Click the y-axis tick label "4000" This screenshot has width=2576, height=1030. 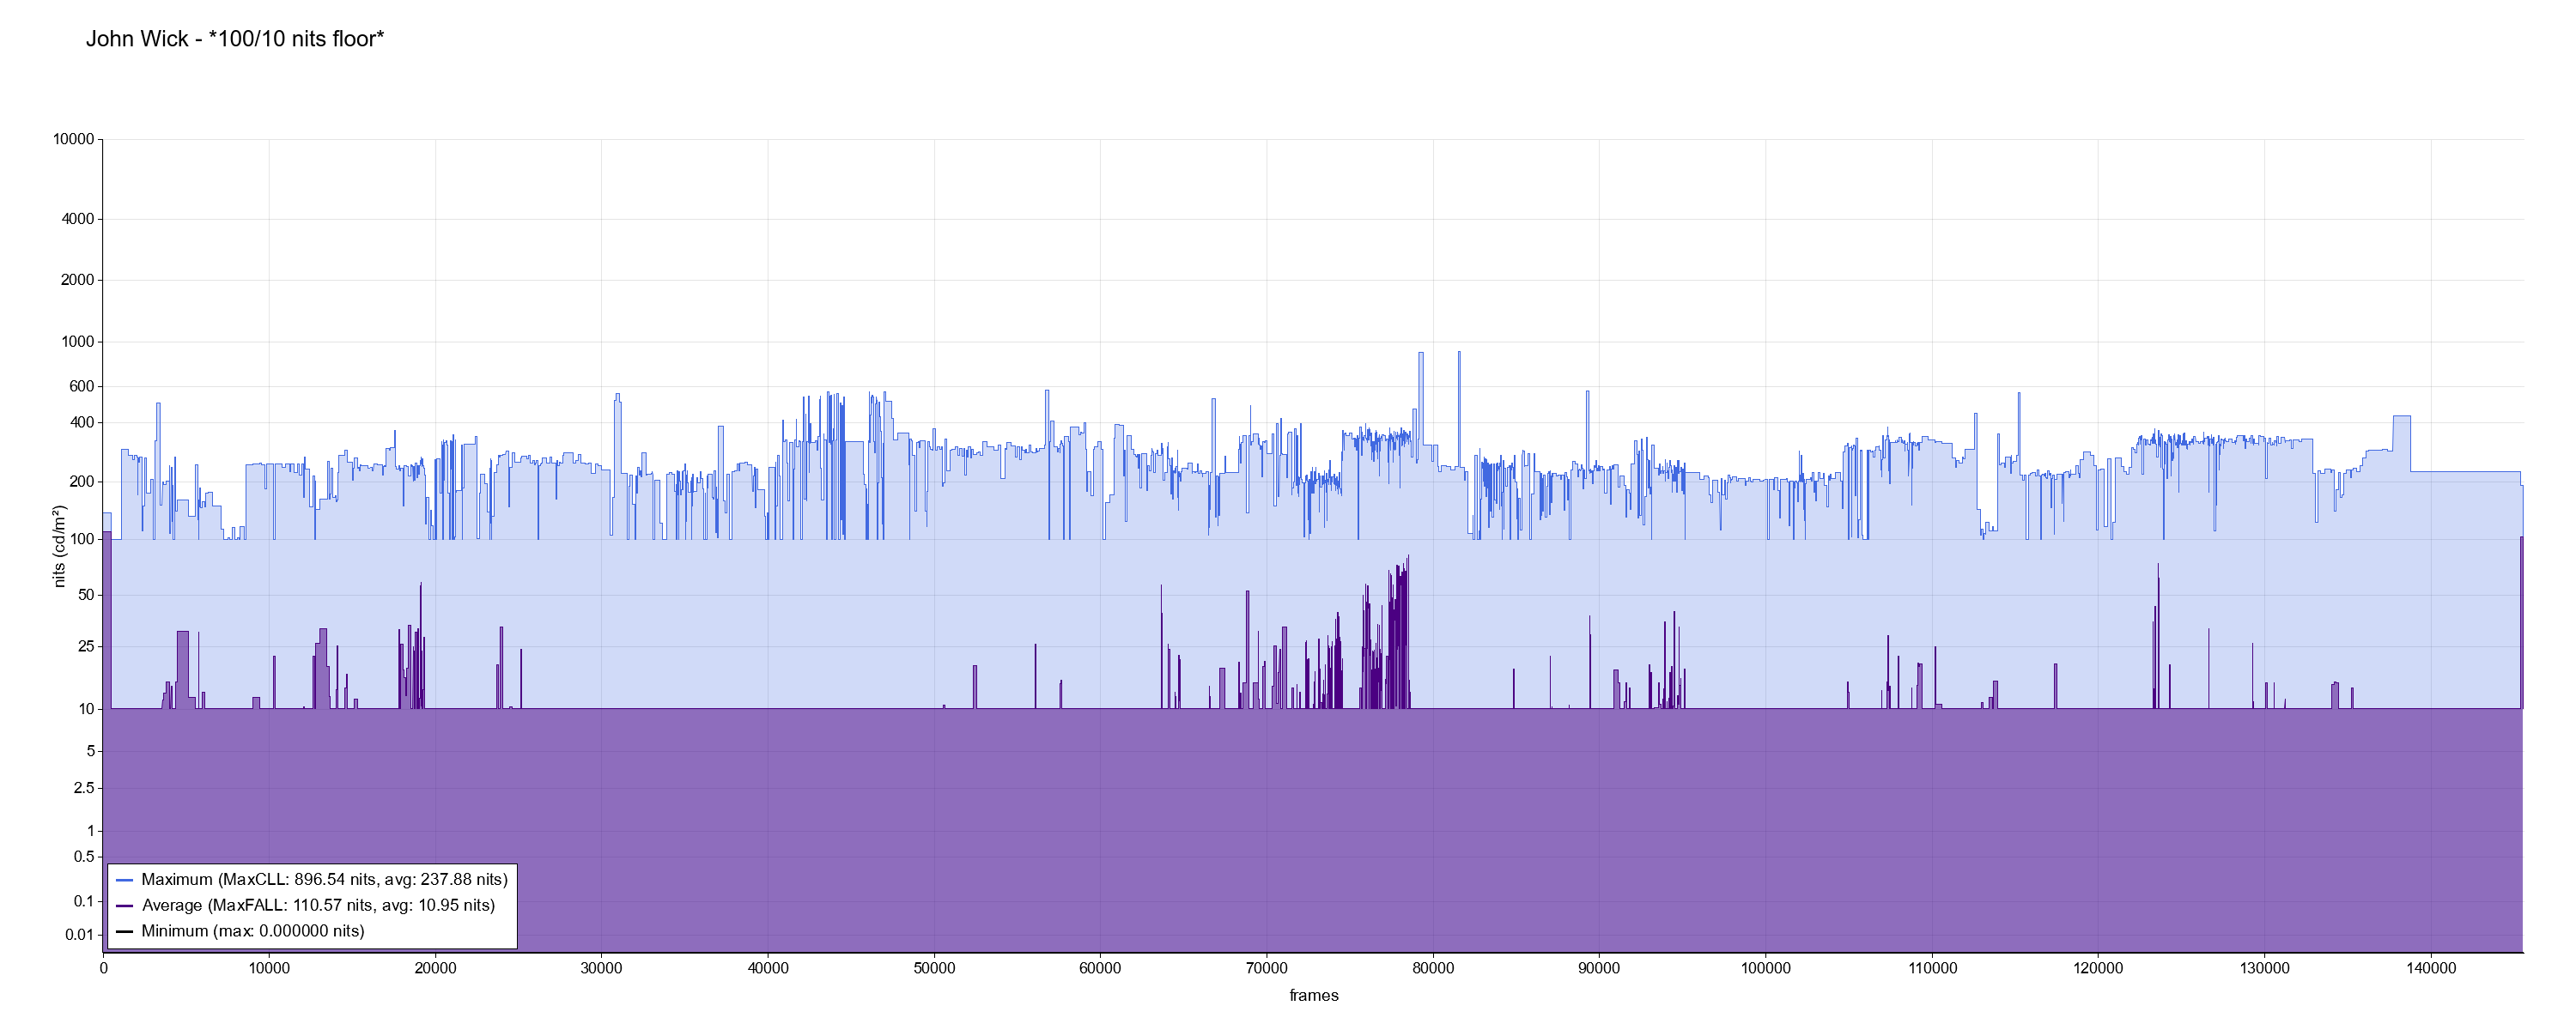click(x=77, y=219)
